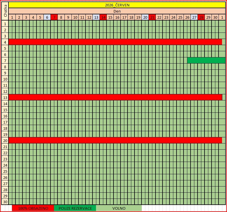This screenshot has width=227, height=212.
Task: Select the cabin 30 row label
Action: [x=5, y=202]
